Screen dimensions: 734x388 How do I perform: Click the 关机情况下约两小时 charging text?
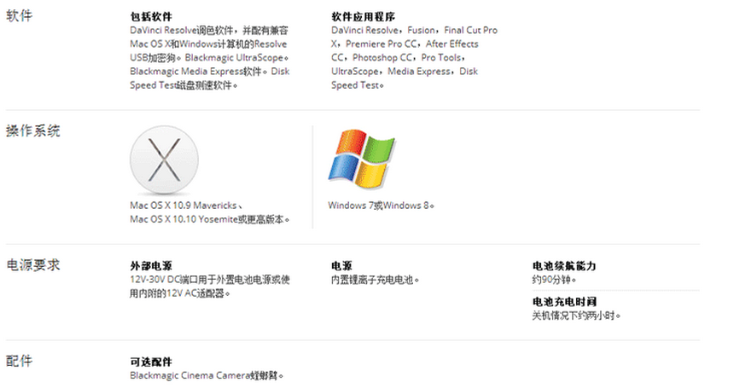(576, 316)
